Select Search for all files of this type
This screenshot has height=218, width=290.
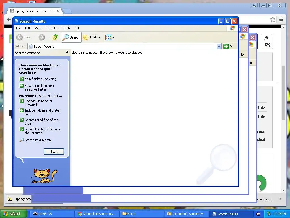click(42, 121)
